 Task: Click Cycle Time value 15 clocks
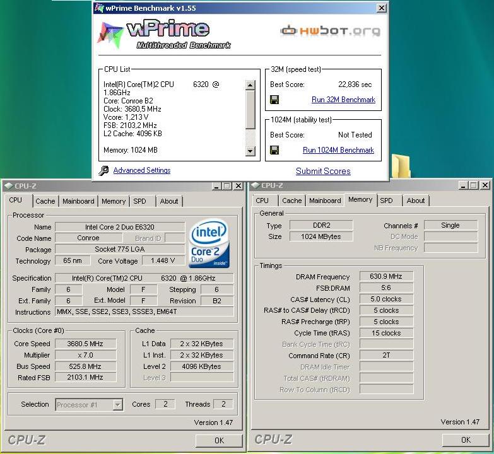[386, 333]
